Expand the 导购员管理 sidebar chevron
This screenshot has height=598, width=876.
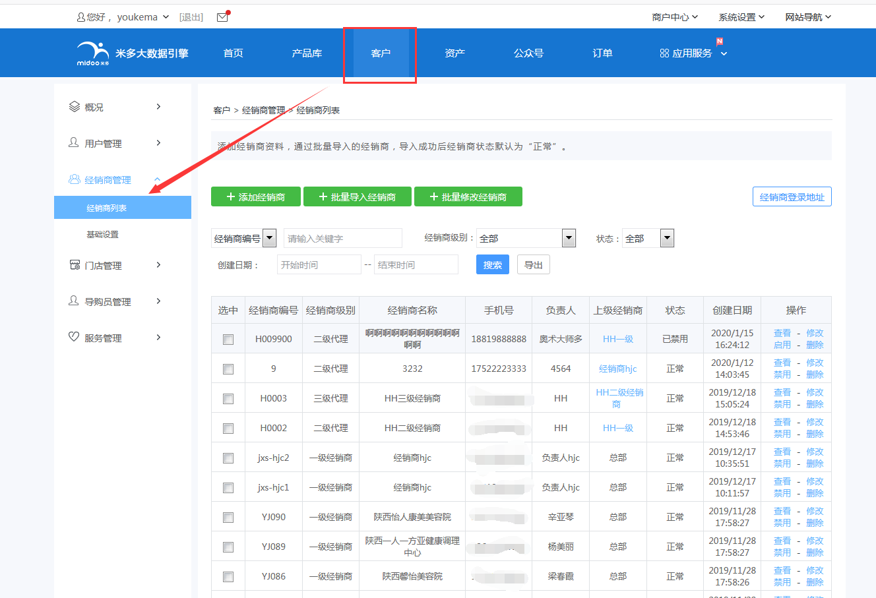(158, 301)
